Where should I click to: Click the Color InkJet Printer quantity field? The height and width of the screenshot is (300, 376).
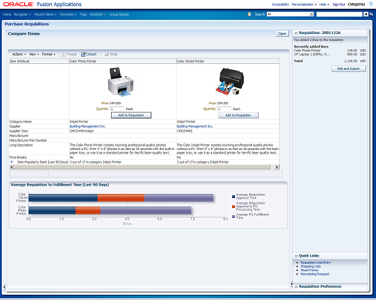[x=224, y=109]
